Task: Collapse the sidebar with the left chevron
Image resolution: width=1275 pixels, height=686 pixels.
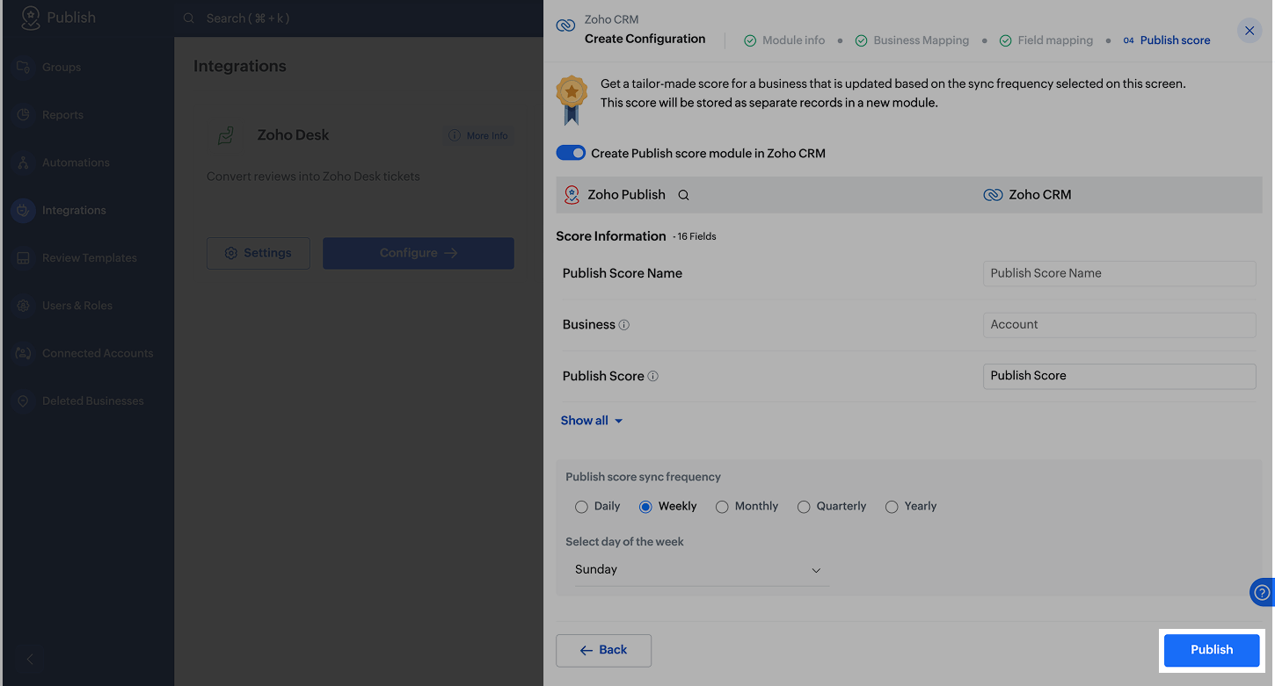Action: (x=30, y=659)
